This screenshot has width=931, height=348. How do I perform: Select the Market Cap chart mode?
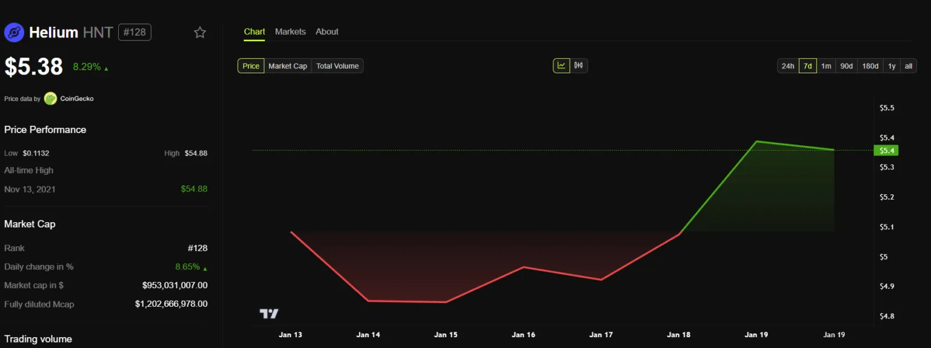click(x=288, y=66)
